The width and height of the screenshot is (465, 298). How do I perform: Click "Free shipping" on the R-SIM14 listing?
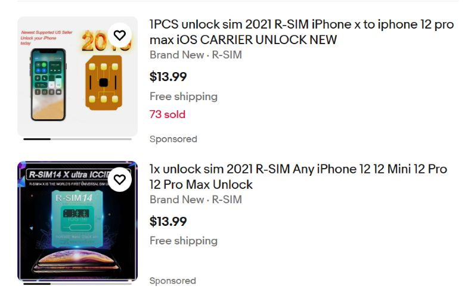pyautogui.click(x=183, y=241)
